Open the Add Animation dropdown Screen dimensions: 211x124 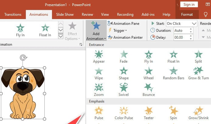point(96,31)
